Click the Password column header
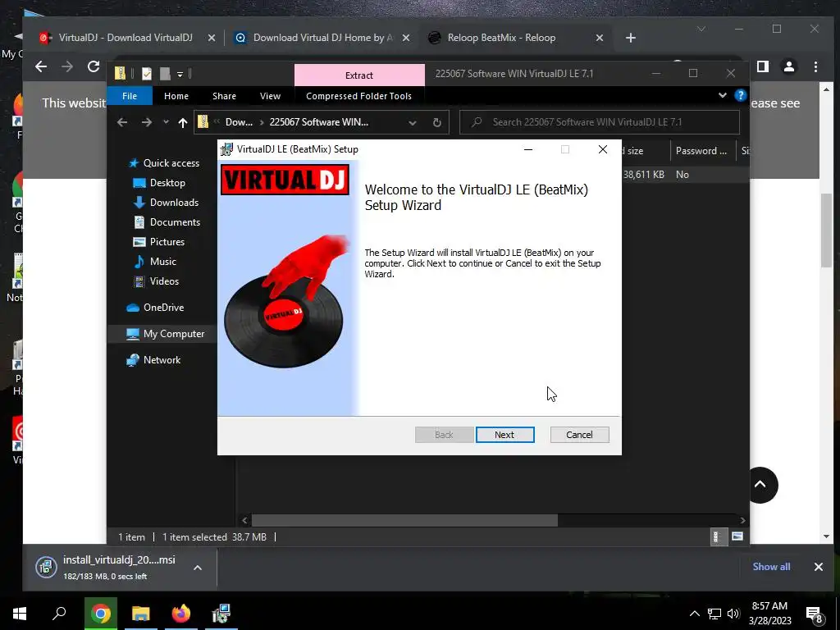The width and height of the screenshot is (840, 630). (702, 151)
